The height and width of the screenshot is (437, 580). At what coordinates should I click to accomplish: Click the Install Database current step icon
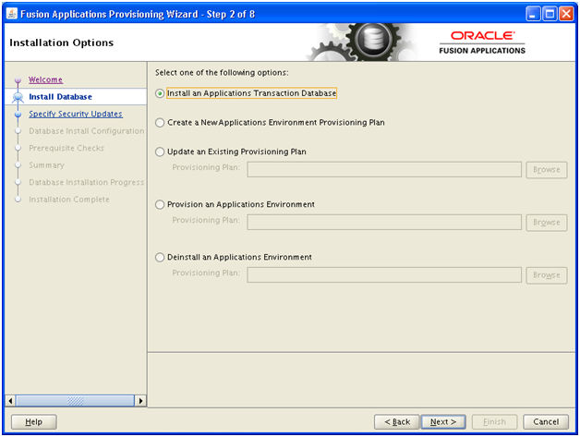(18, 97)
